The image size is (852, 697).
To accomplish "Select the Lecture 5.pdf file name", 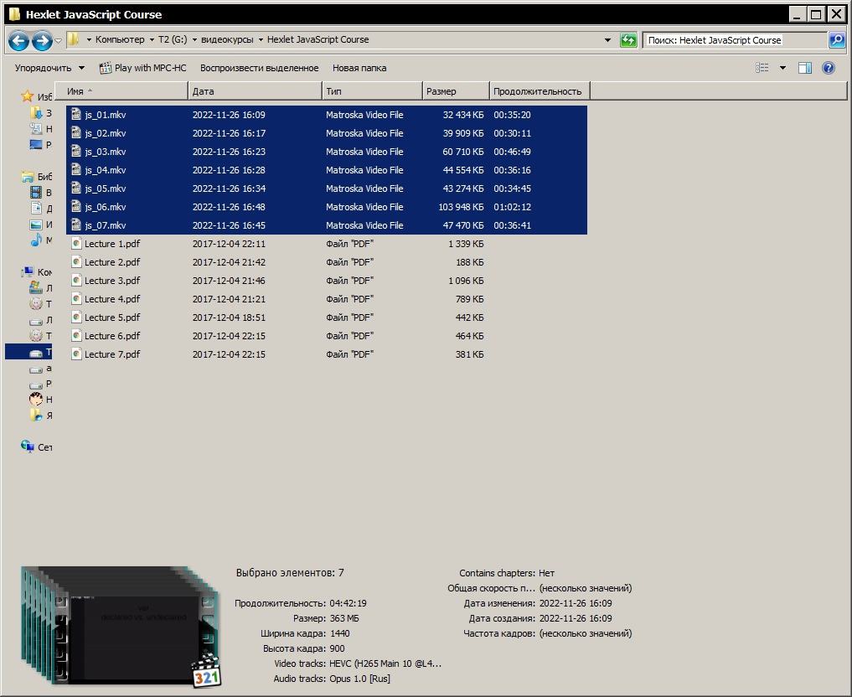I will click(112, 318).
